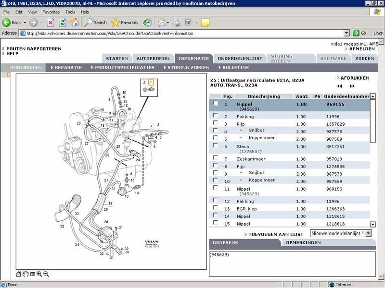Viewport: 385px width, 288px height.
Task: Reset diagram view with the home icon
Action: [18, 274]
